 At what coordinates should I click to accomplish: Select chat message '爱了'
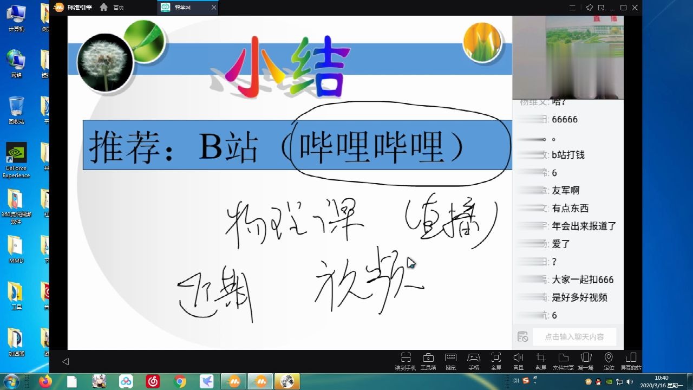tap(561, 244)
